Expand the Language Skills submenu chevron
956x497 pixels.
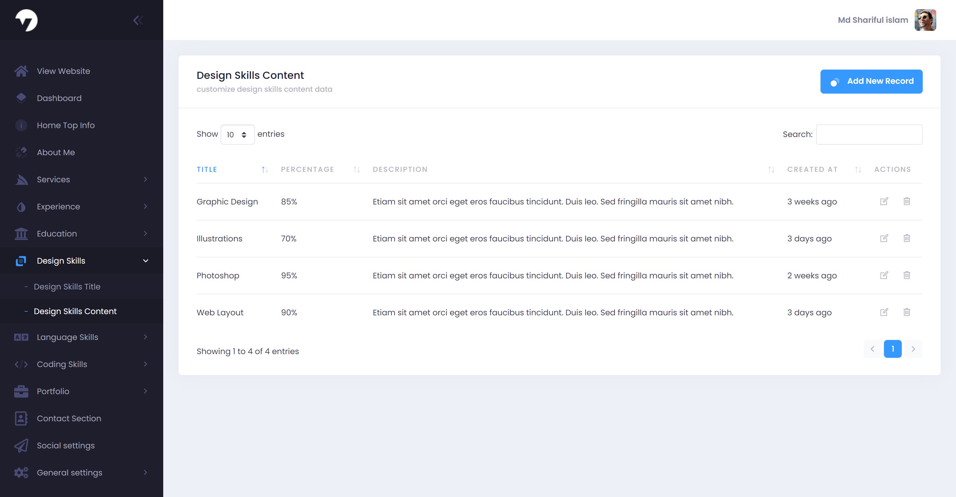[x=145, y=337]
